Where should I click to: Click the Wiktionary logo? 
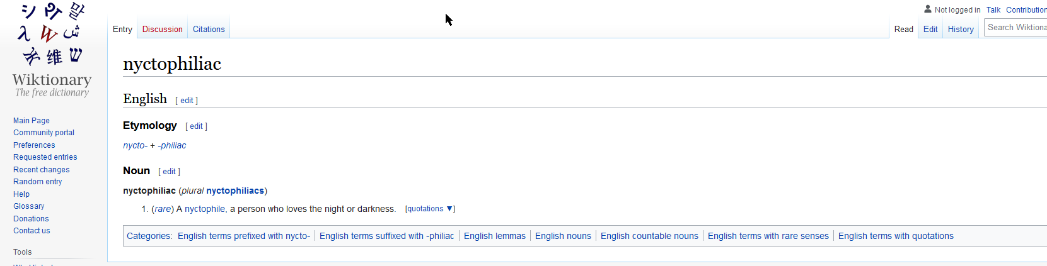52,50
